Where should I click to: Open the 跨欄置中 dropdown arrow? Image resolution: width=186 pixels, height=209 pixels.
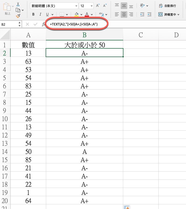click(178, 14)
